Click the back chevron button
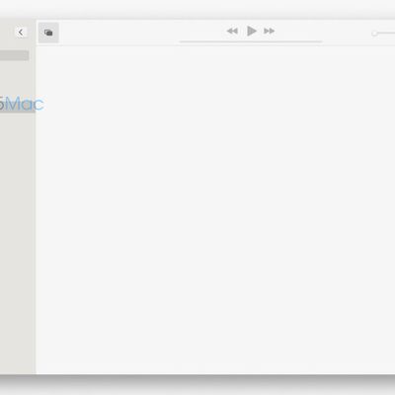 (x=21, y=33)
